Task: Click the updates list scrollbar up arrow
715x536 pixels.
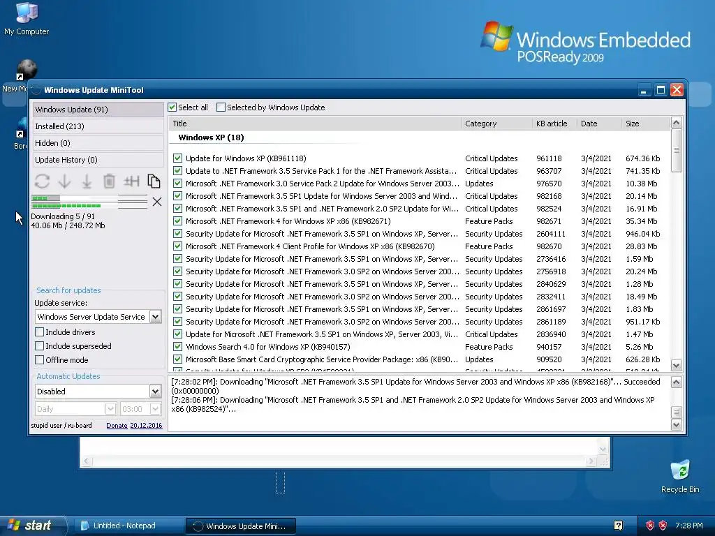Action: tap(676, 123)
